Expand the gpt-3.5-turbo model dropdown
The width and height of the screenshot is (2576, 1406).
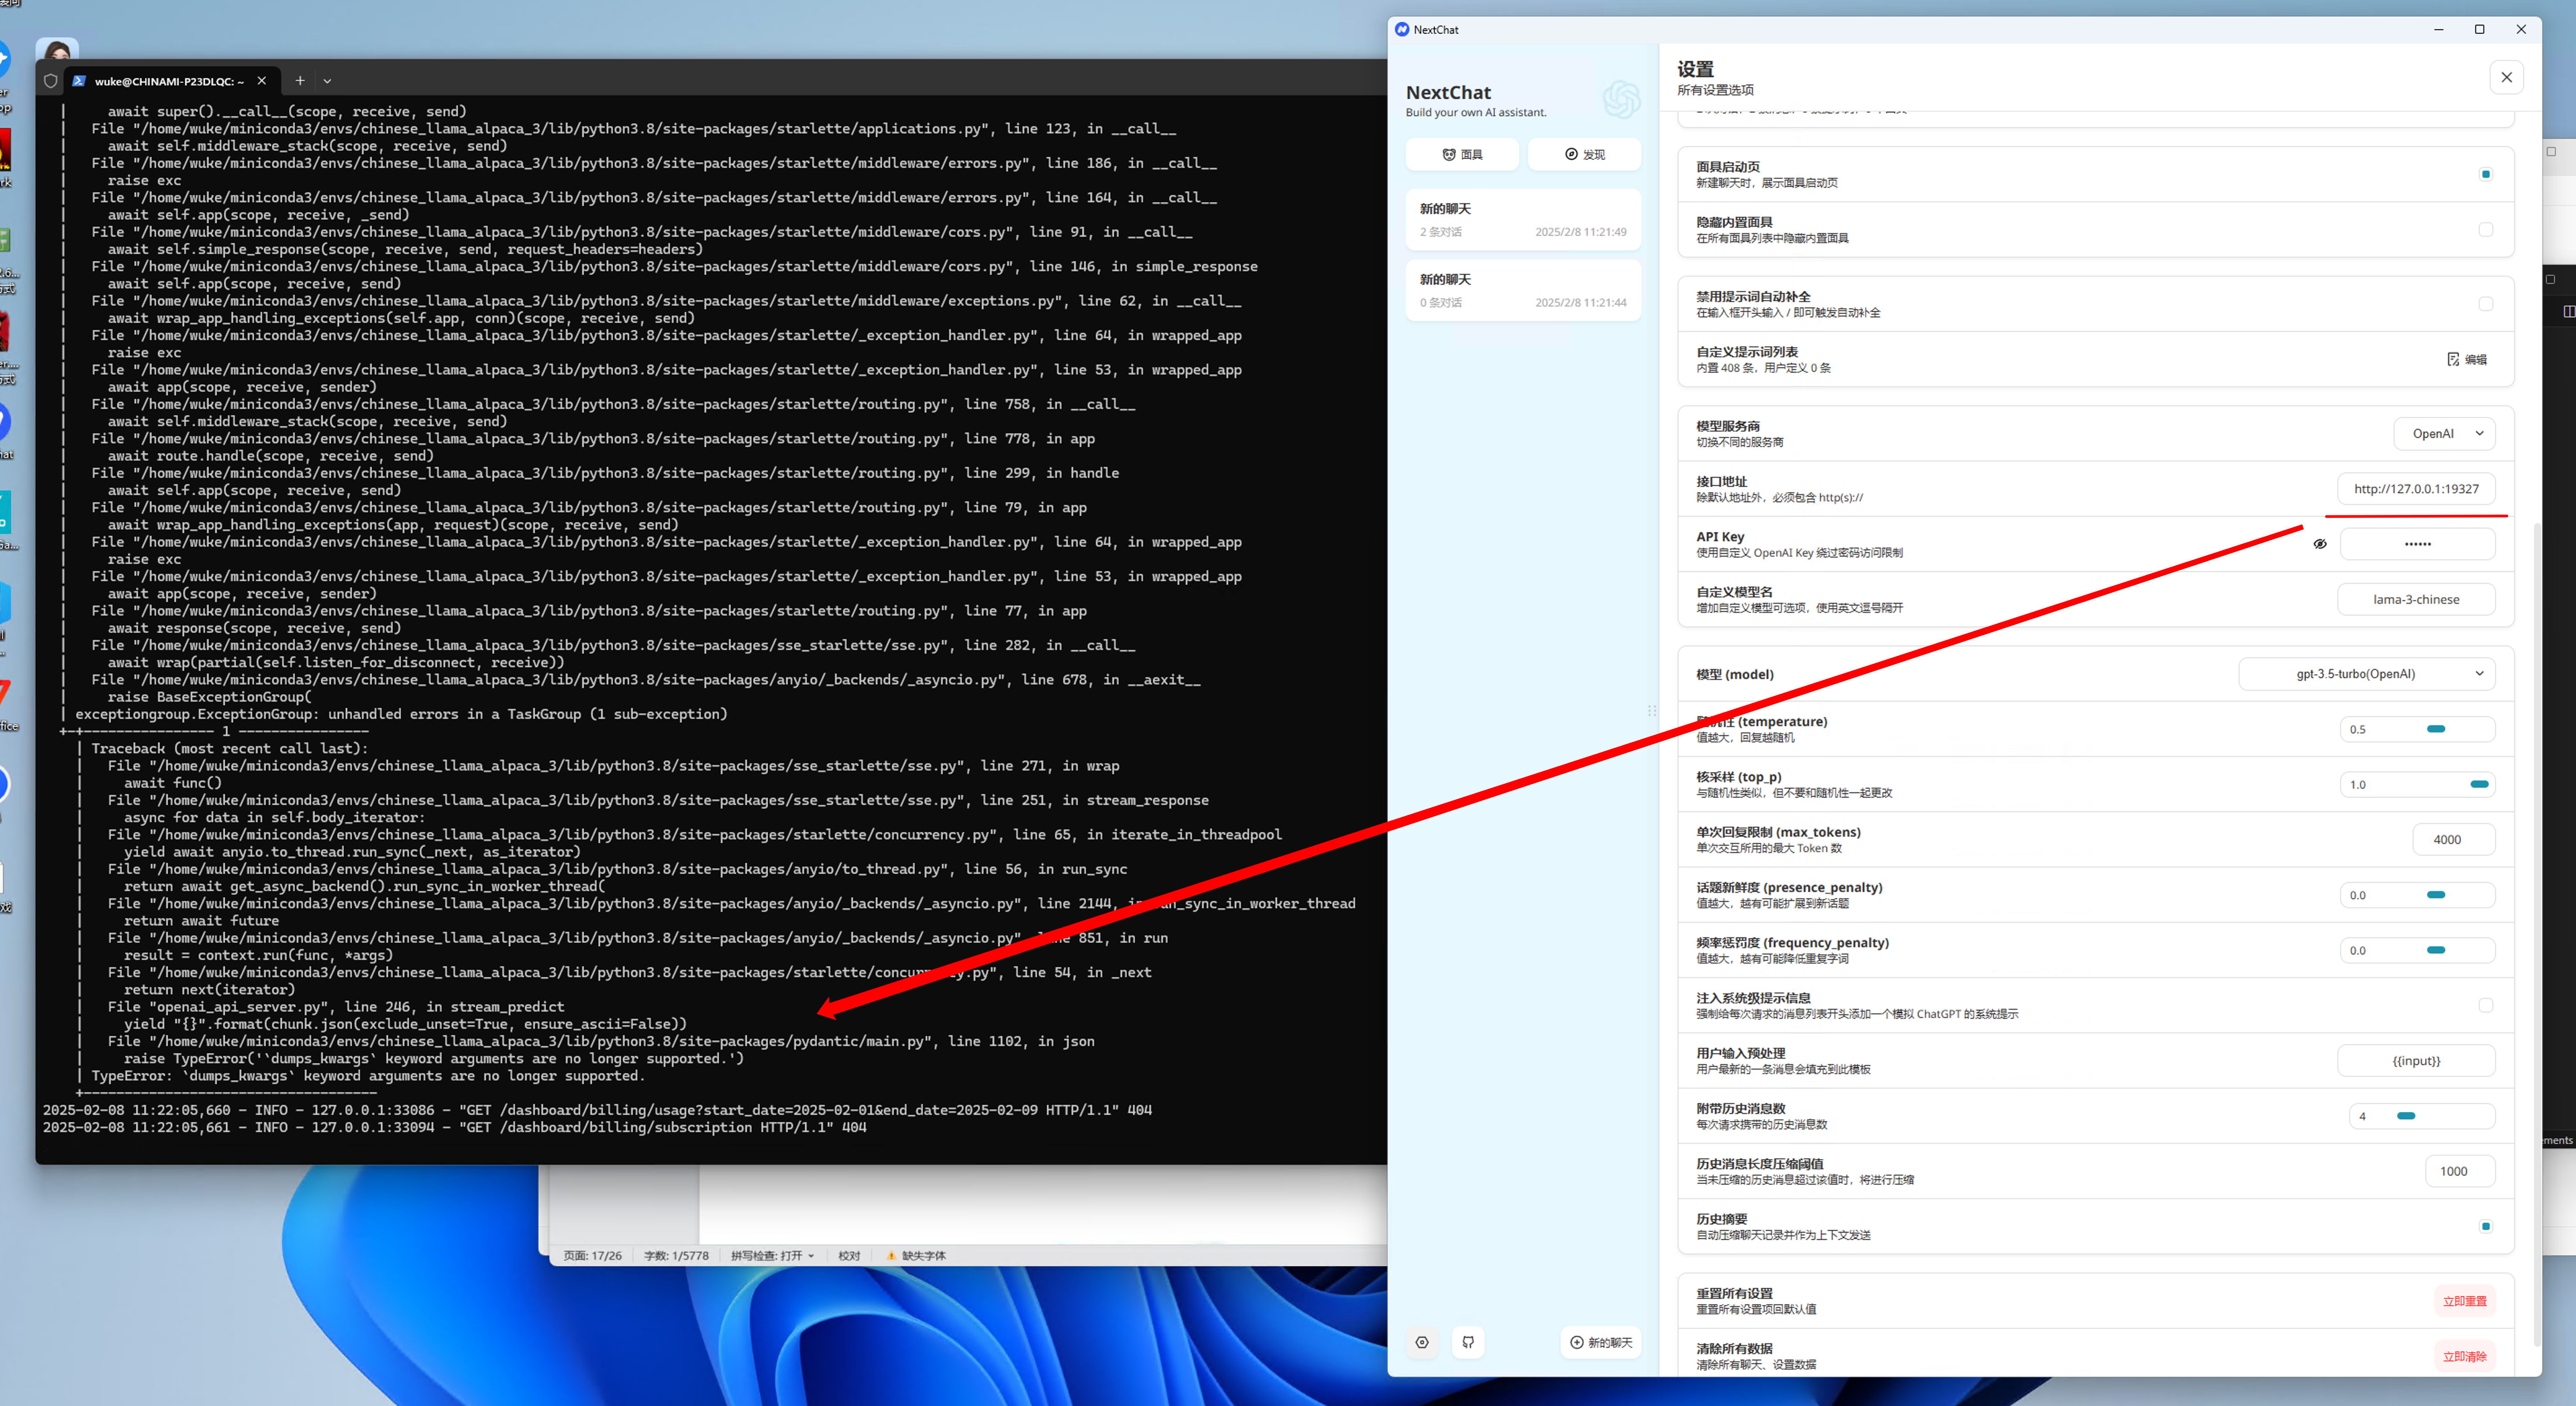(x=2366, y=674)
